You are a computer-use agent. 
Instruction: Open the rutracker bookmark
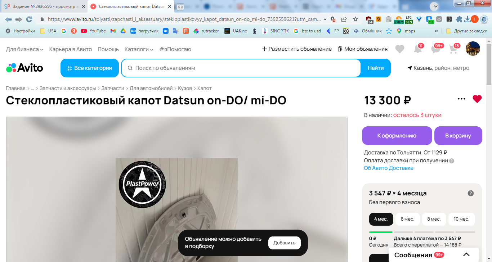[x=206, y=31]
